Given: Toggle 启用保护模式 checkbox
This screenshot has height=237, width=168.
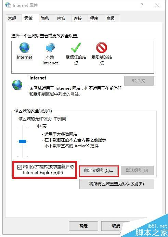Looking at the screenshot, I should coord(20,167).
